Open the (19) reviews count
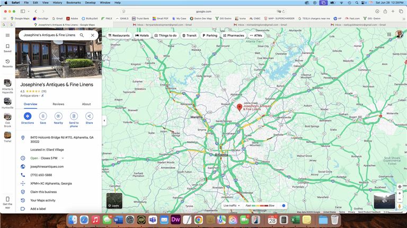This screenshot has width=407, height=228. pos(44,91)
